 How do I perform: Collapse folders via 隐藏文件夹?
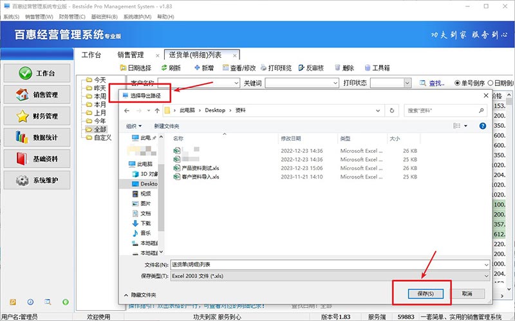140,295
